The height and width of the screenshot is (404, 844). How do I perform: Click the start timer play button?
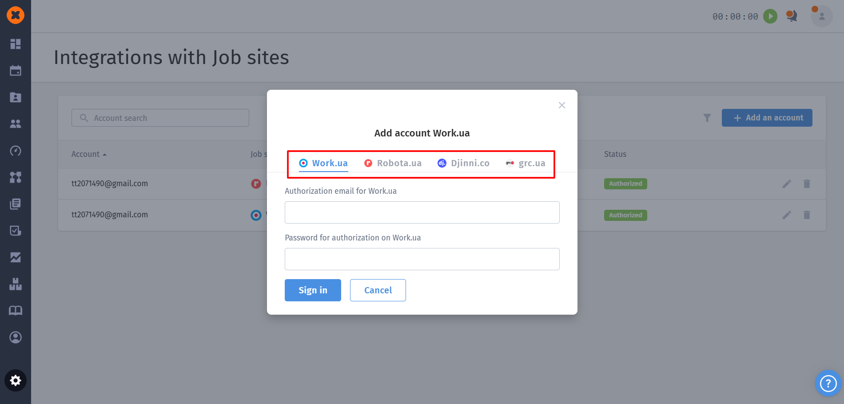pyautogui.click(x=770, y=16)
